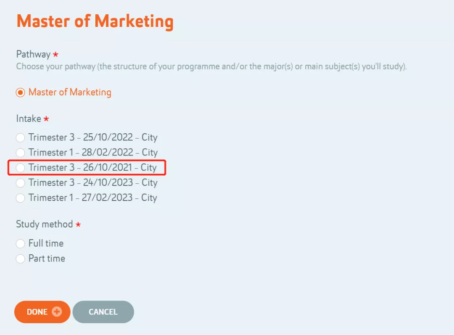
Task: Select the Full time radio circle
Action: 20,243
